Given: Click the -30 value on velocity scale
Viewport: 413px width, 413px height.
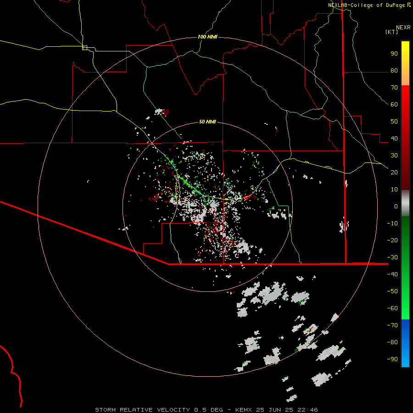Looking at the screenshot, I should click(x=392, y=257).
